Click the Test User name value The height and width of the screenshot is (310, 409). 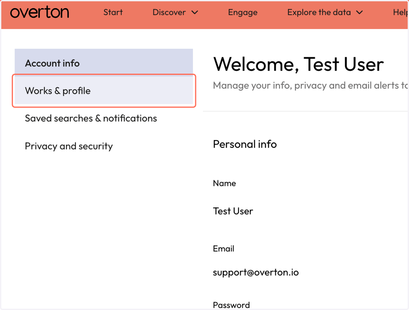click(233, 211)
